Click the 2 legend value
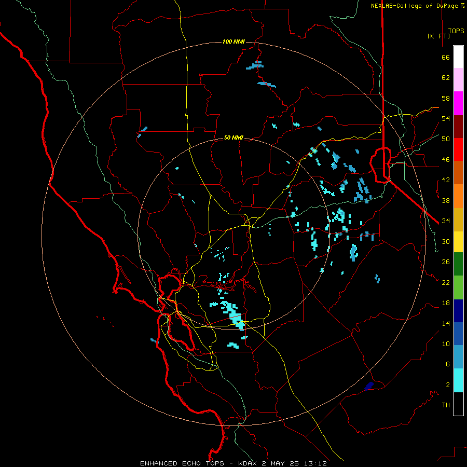This screenshot has height=467, width=467. (x=448, y=385)
